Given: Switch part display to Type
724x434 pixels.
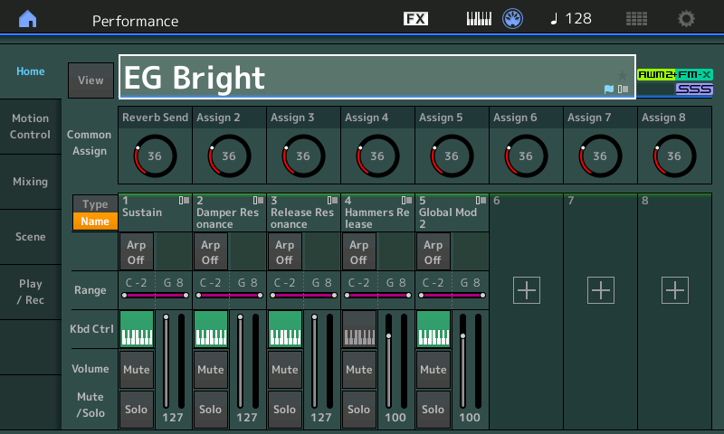Looking at the screenshot, I should coord(95,203).
